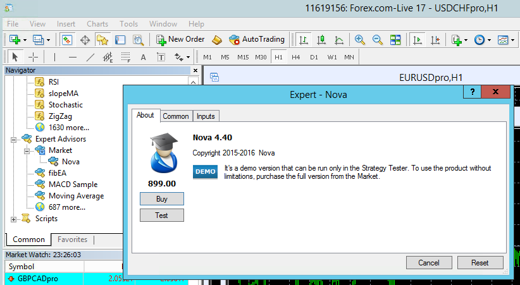Viewport: 520px width, 285px height.
Task: Toggle the Navigator star-folder icon
Action: (x=102, y=40)
